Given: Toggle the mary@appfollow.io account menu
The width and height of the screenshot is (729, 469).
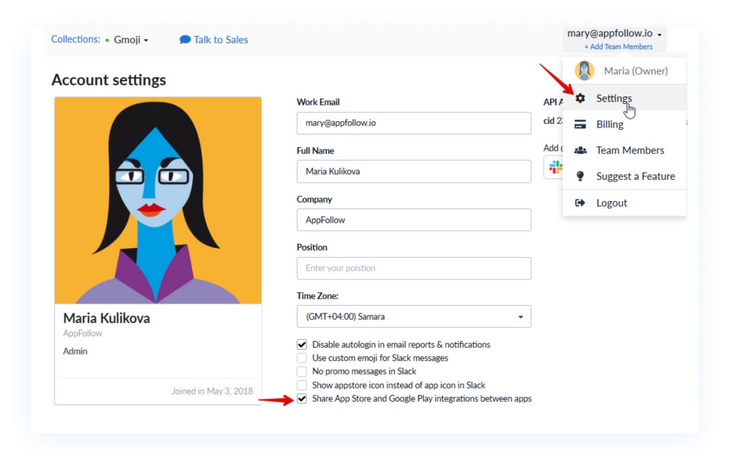Looking at the screenshot, I should tap(614, 33).
